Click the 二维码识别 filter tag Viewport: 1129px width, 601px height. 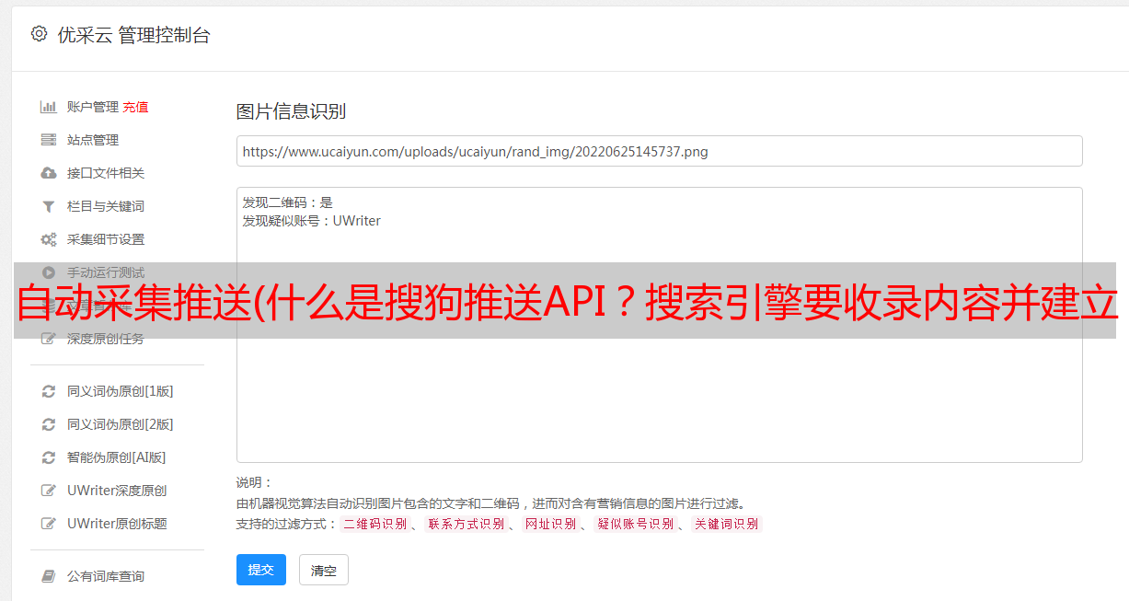(x=375, y=524)
